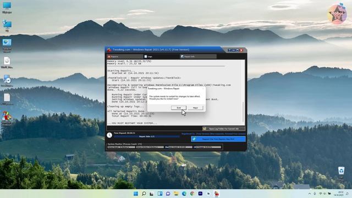This screenshot has height=198, width=352.
Task: Open the Chat app on taskbar
Action: tap(168, 194)
